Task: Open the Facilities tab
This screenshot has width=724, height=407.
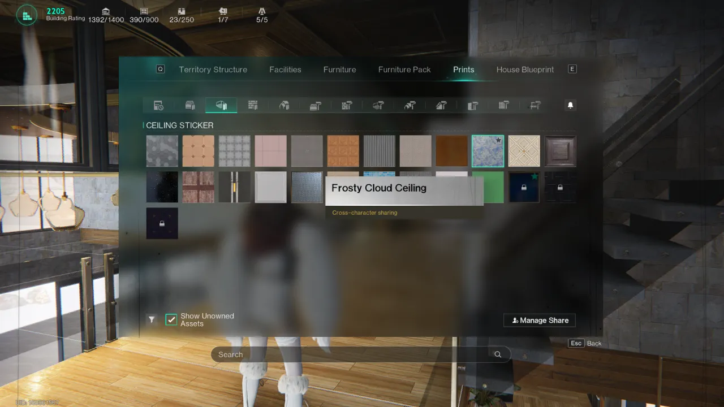Action: pos(285,70)
